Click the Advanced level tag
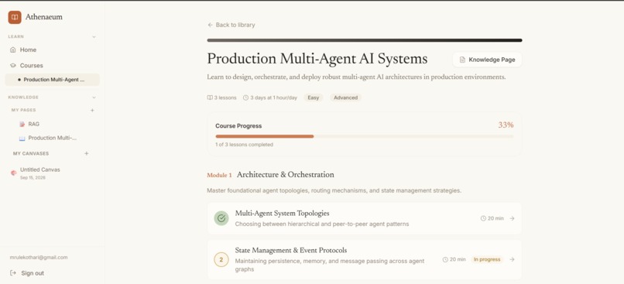Screen dimensions: 624x284 [x=345, y=98]
